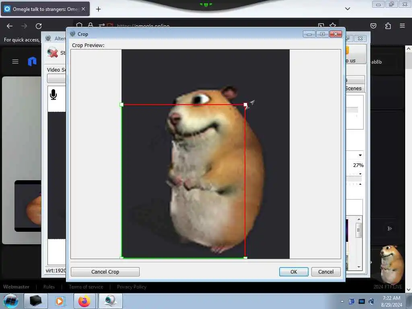
Task: Click the send message arrow on the webpage
Action: (x=390, y=229)
